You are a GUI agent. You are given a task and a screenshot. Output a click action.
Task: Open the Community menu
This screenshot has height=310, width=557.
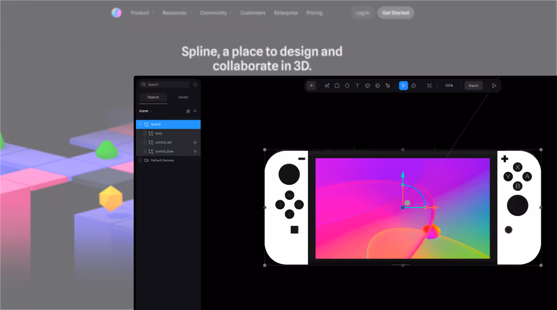tap(216, 13)
